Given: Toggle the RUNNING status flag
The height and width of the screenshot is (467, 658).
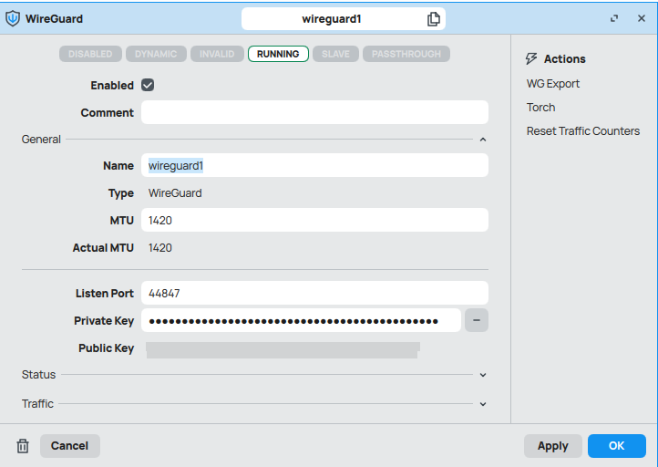Looking at the screenshot, I should point(278,54).
